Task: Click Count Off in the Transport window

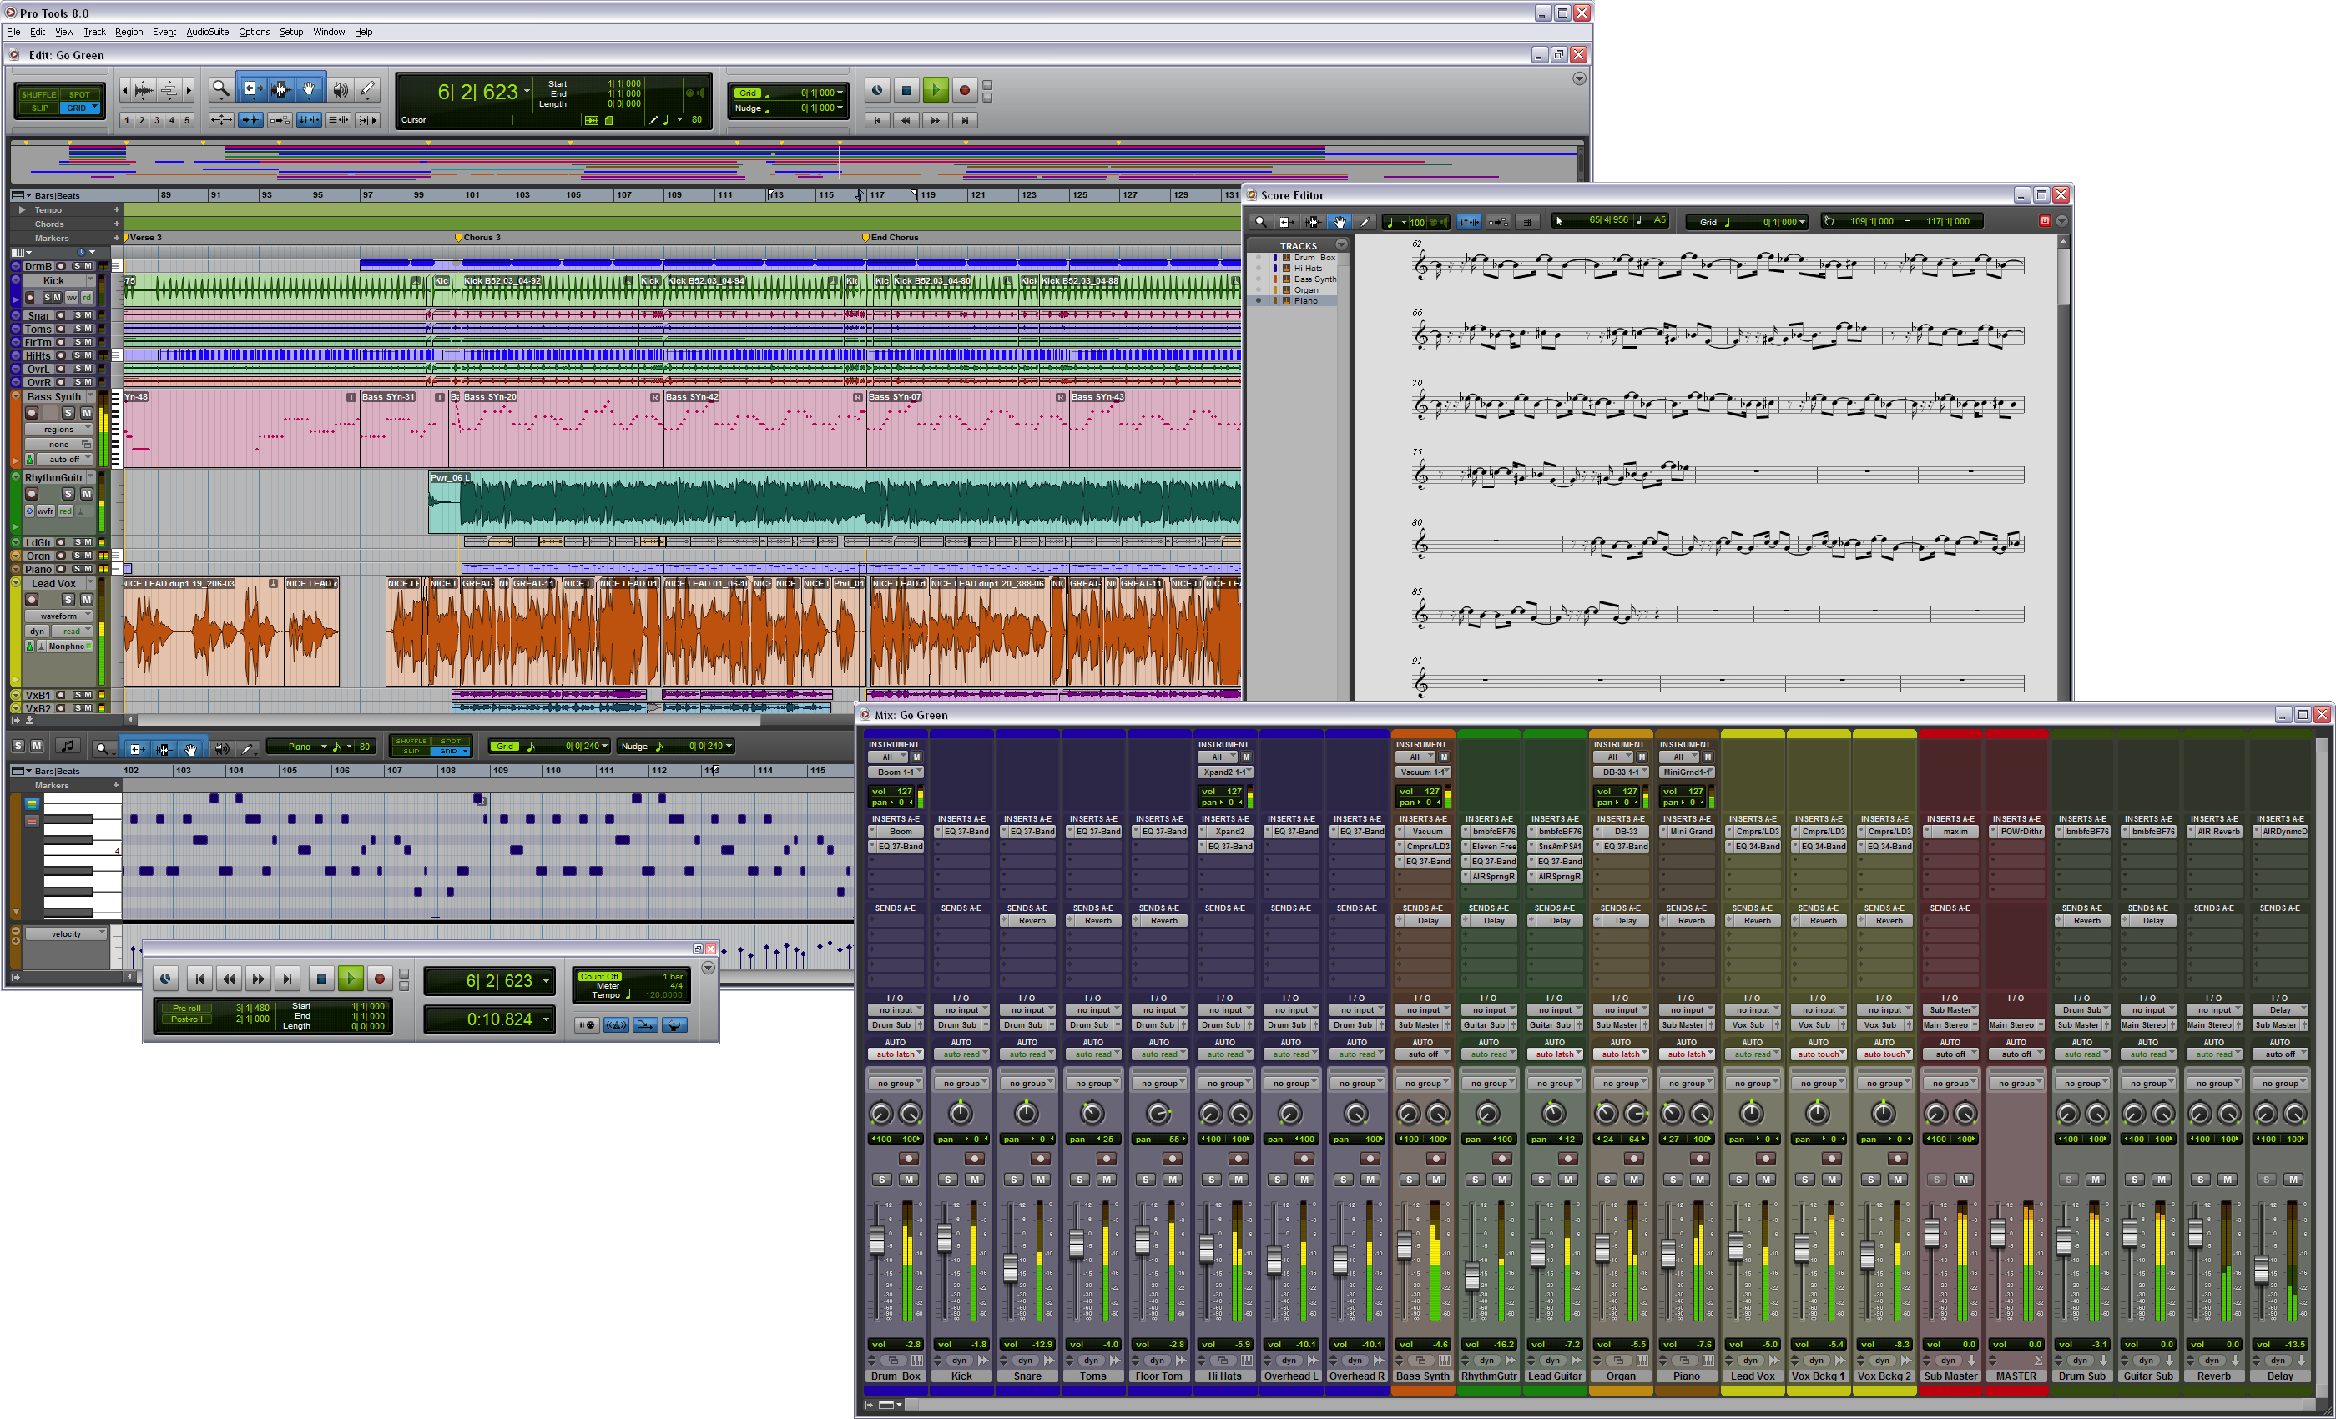Action: coord(599,976)
